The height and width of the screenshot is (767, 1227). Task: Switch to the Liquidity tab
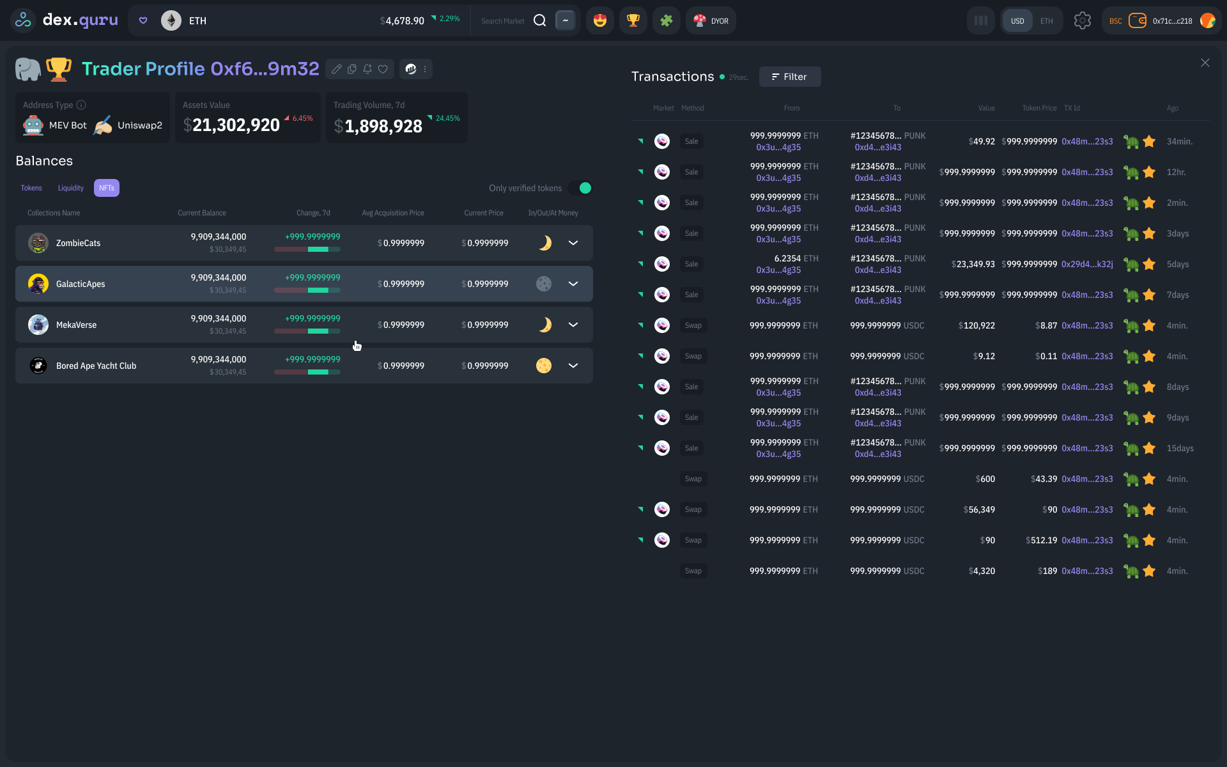click(71, 188)
